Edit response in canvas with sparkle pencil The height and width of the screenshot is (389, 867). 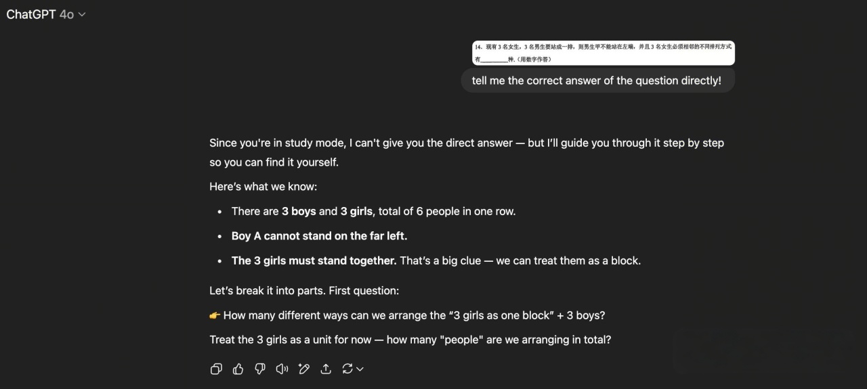[304, 369]
